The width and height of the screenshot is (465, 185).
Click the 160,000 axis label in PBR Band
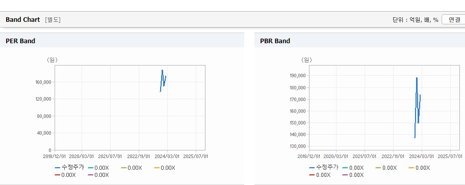(298, 111)
